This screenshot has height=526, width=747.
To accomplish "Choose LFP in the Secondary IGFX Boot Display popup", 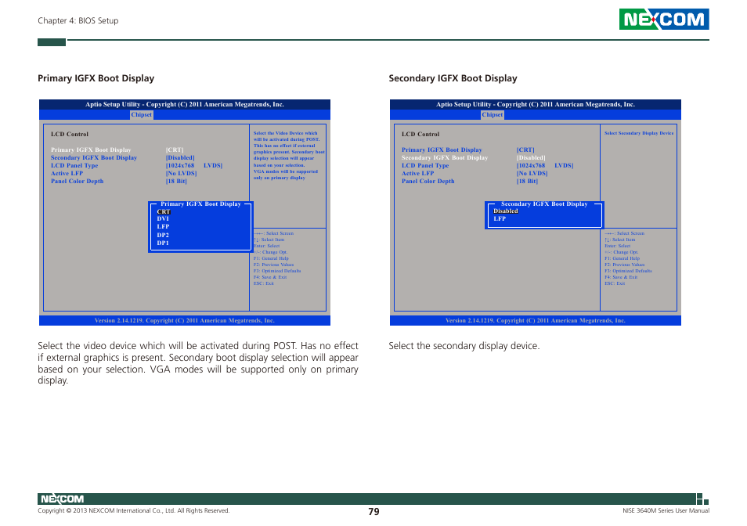I will (500, 218).
